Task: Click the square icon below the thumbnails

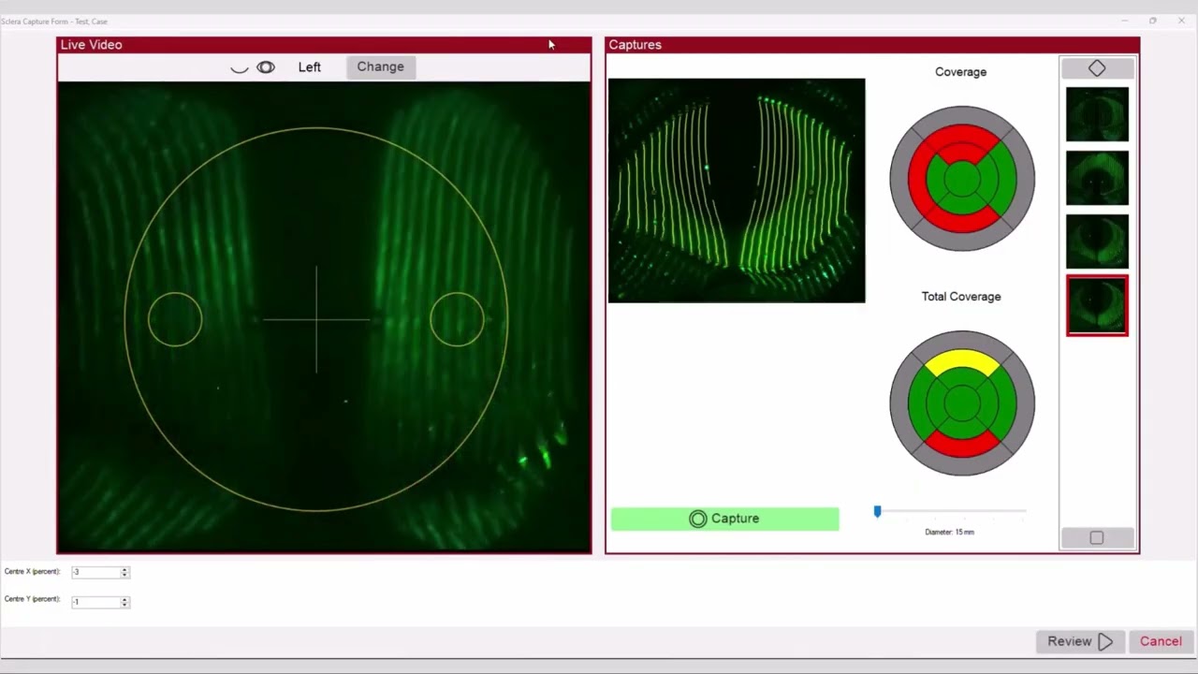Action: click(1097, 537)
